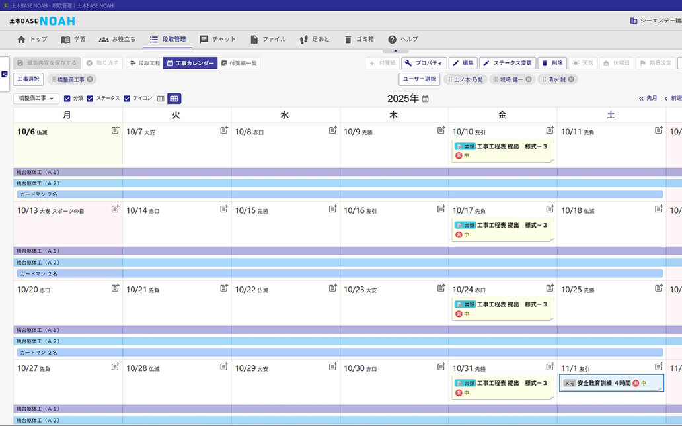
Task: Disable the アイコン checkbox
Action: pyautogui.click(x=127, y=99)
